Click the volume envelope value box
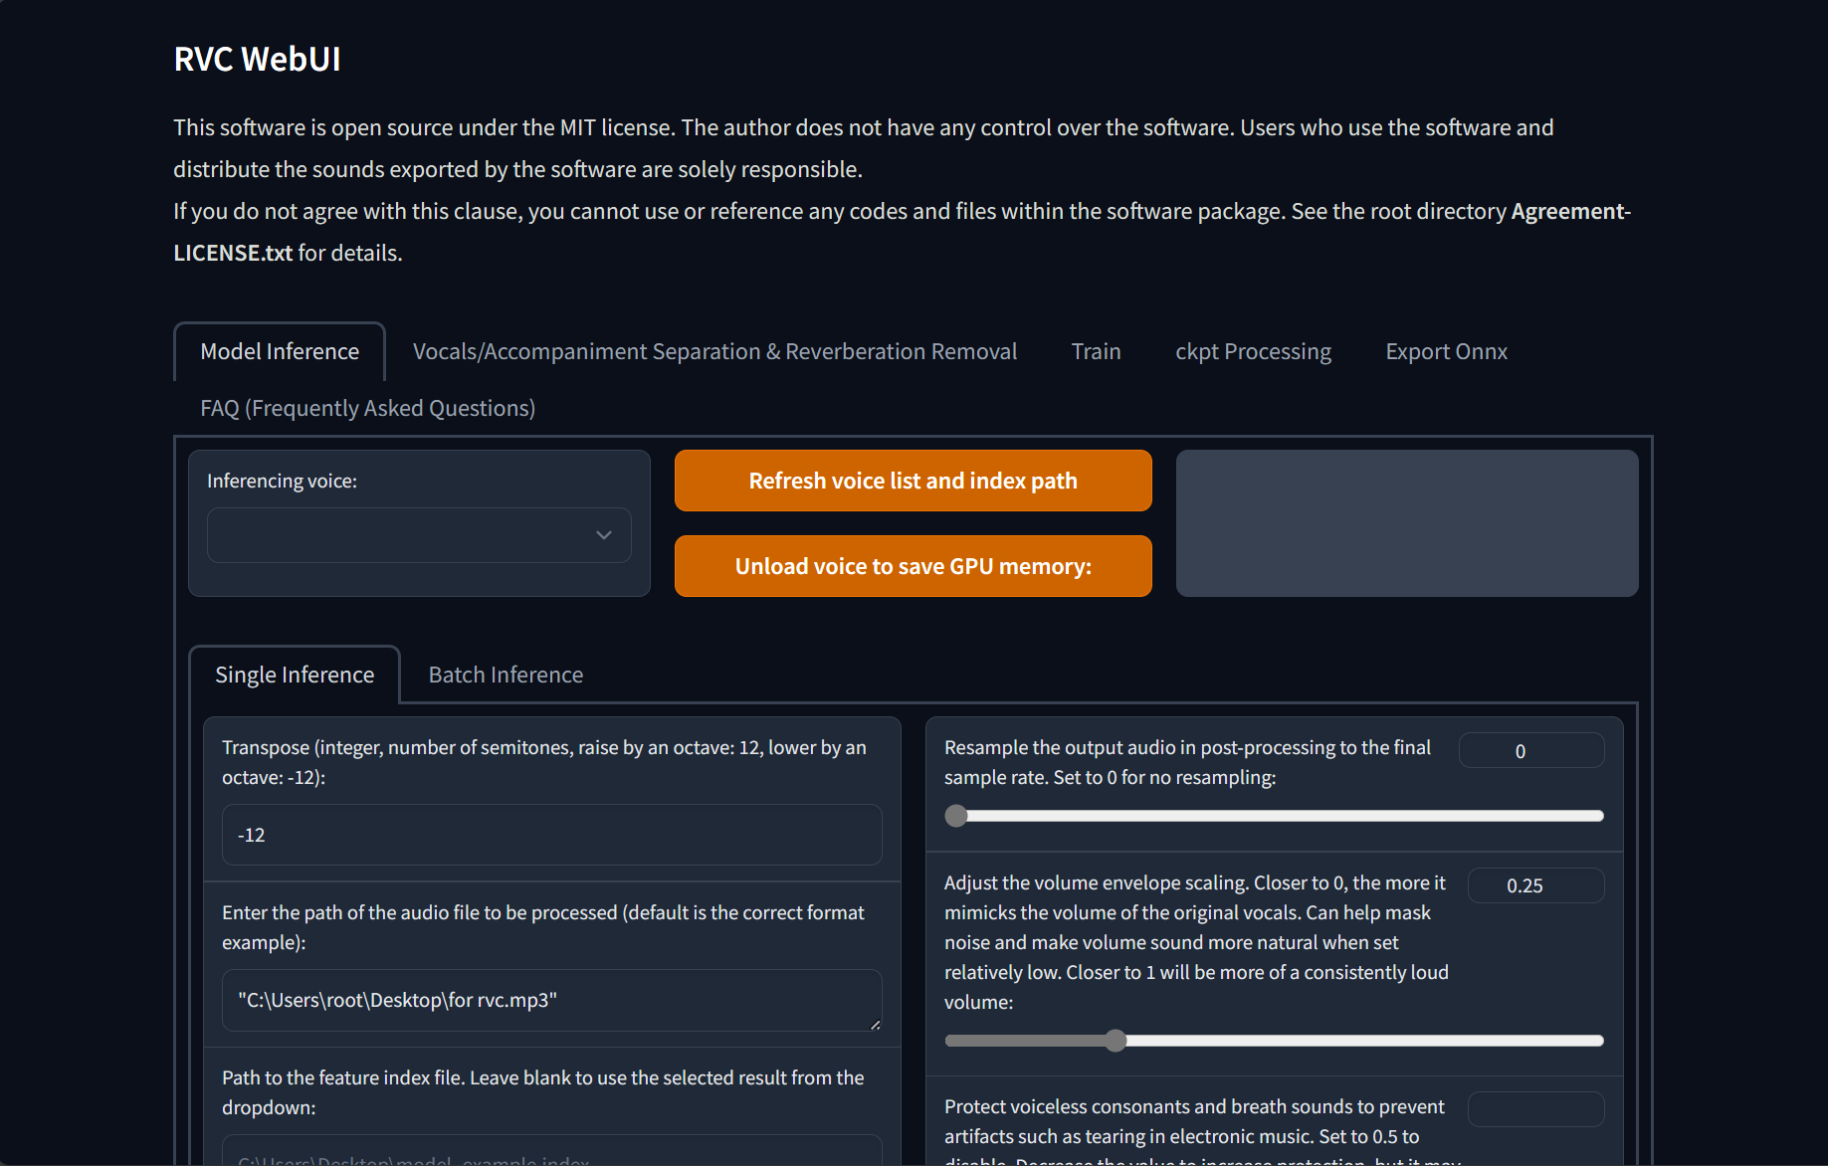 tap(1534, 885)
